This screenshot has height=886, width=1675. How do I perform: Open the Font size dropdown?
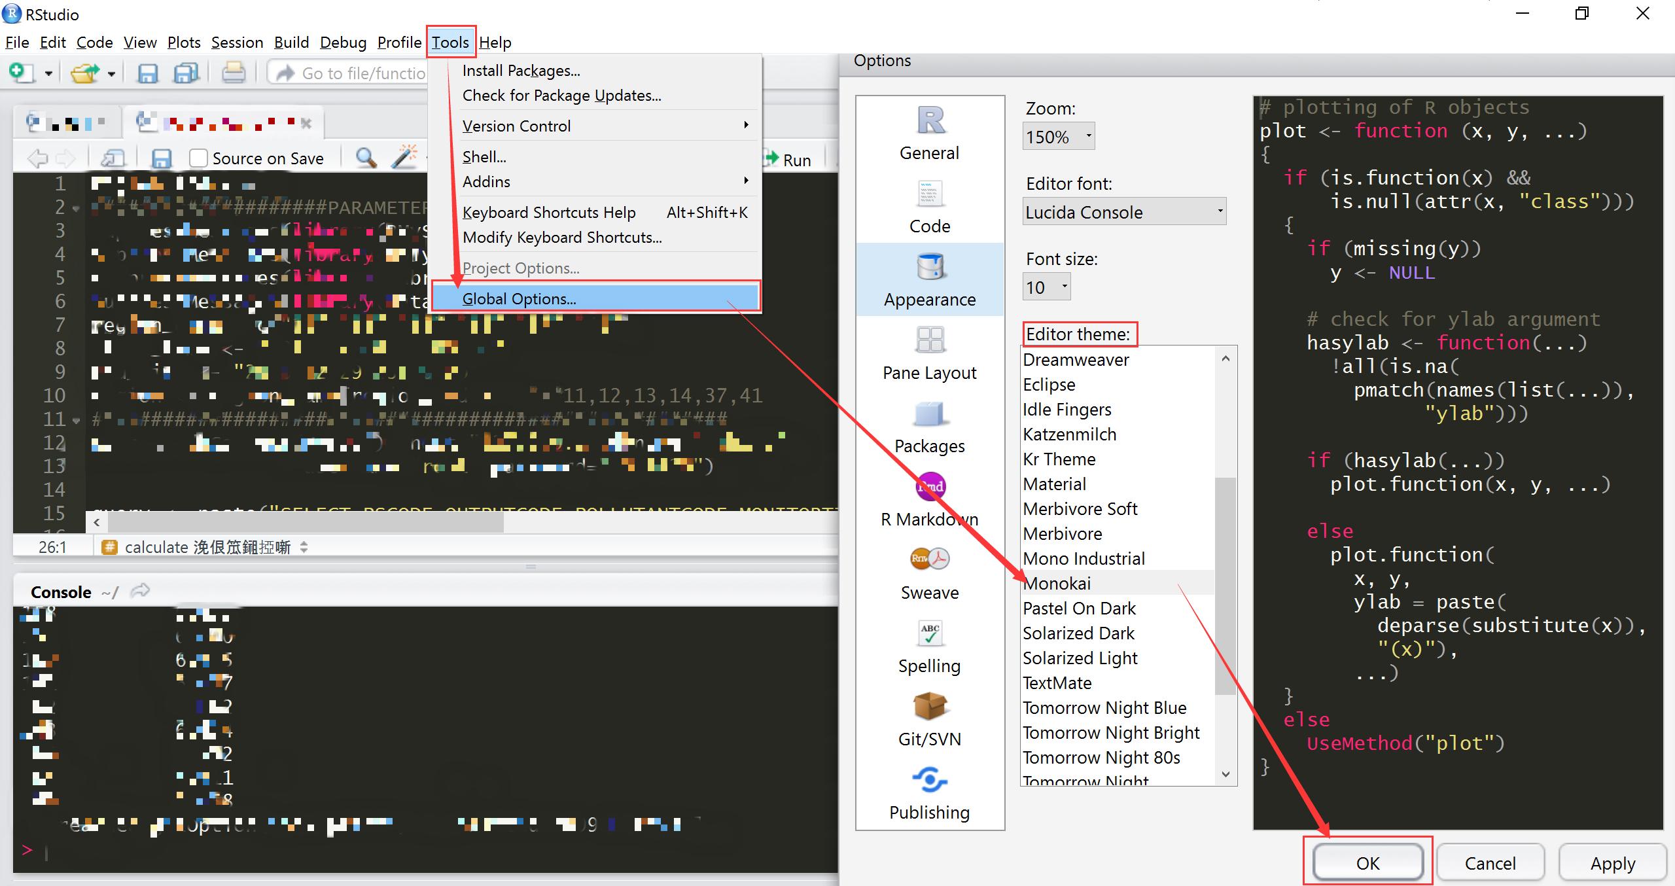click(1046, 287)
